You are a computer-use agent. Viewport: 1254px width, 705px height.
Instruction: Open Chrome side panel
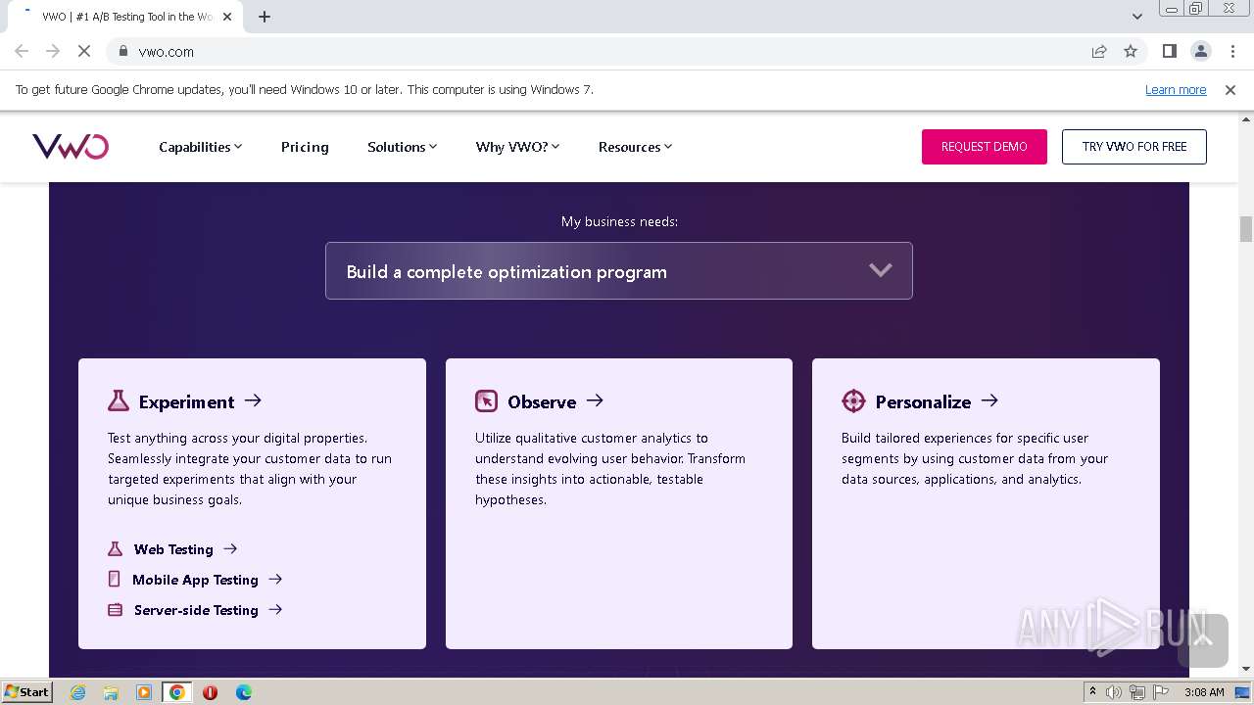coord(1169,51)
